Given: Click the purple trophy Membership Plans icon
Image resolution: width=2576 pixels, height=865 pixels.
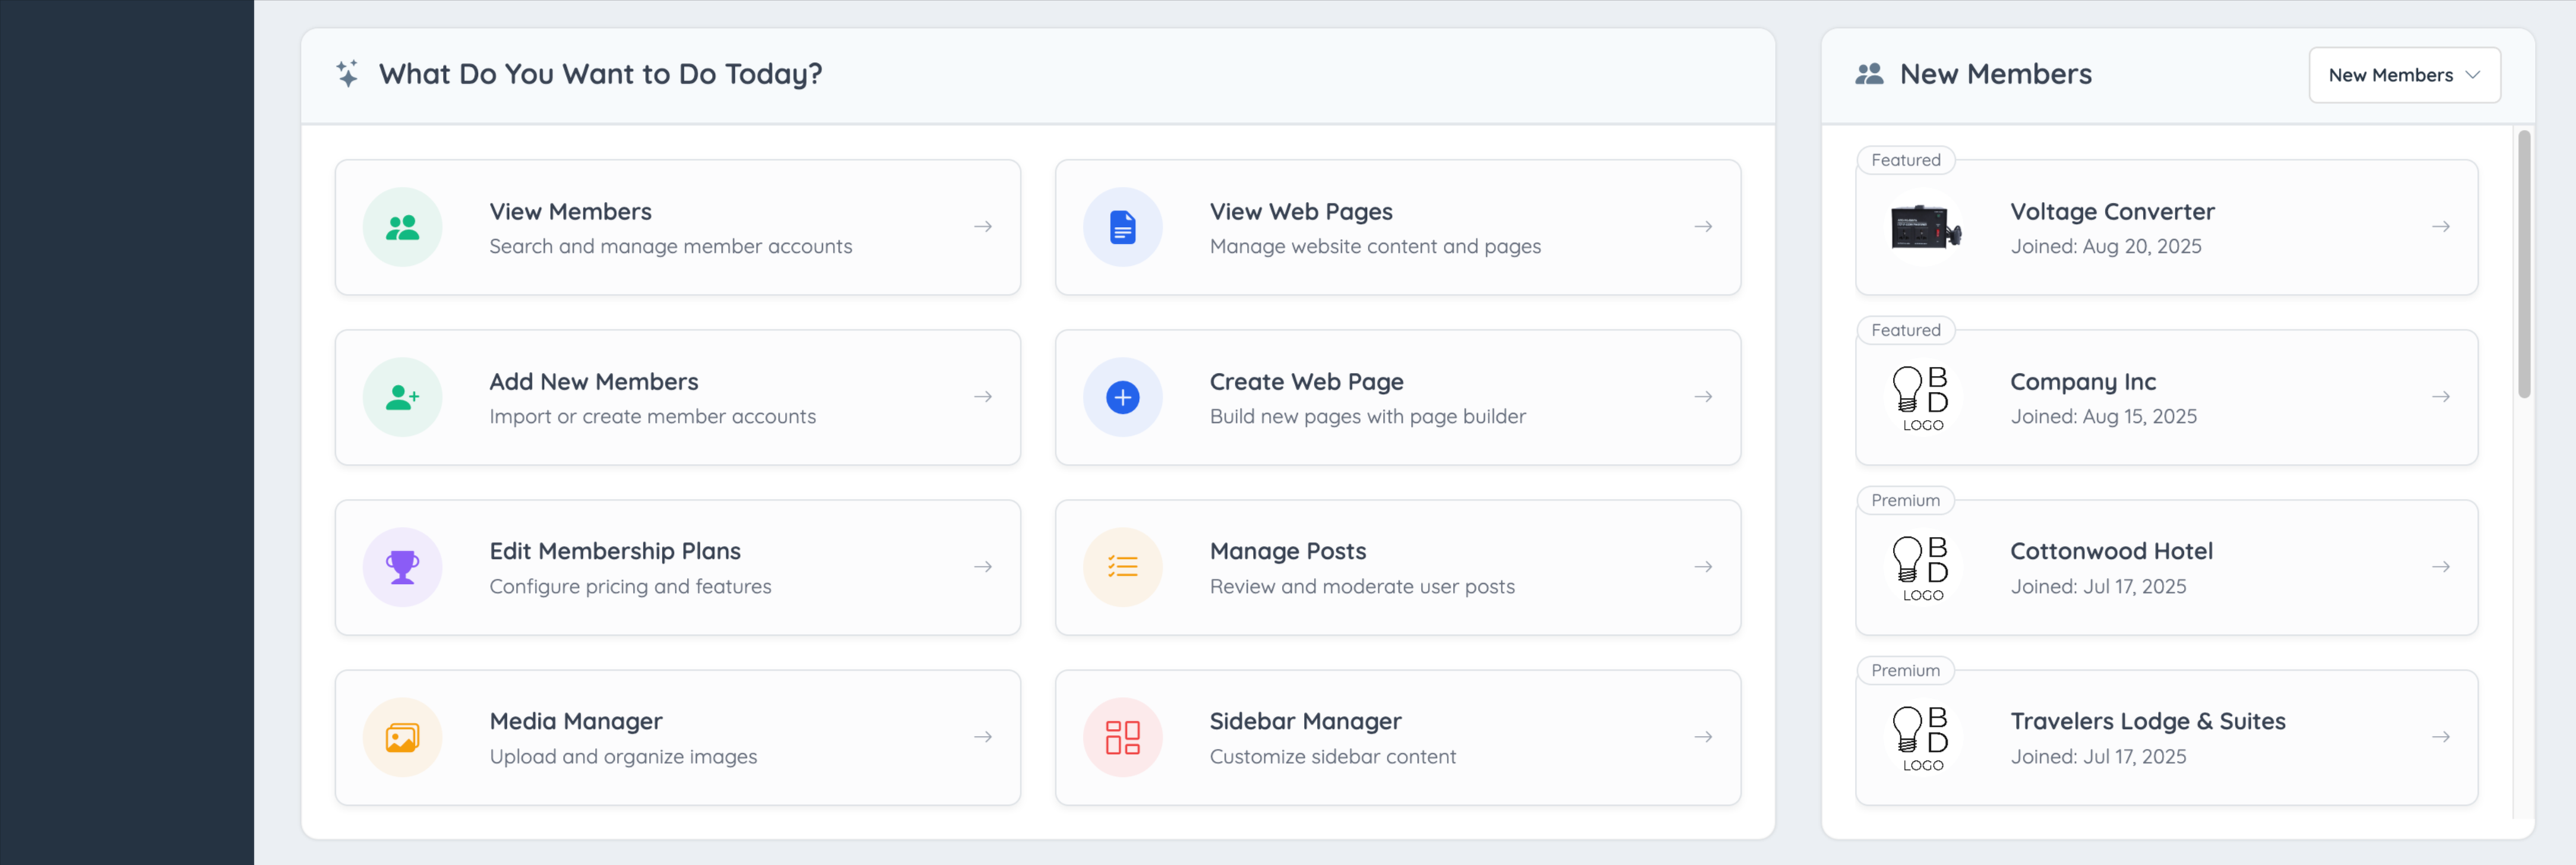Looking at the screenshot, I should point(402,567).
